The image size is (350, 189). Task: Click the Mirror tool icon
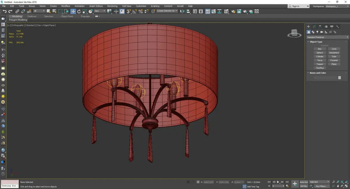(182, 11)
